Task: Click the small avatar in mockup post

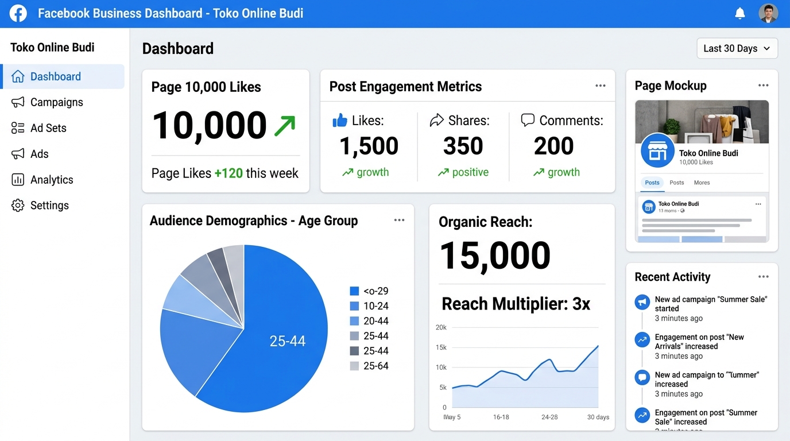Action: [x=649, y=207]
